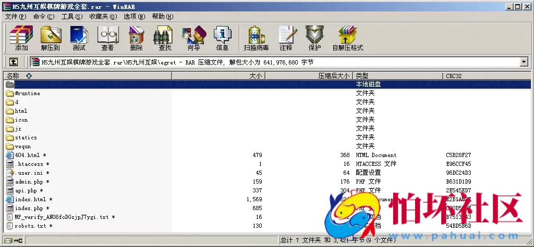Sort by 类型 column header

[x=398, y=76]
